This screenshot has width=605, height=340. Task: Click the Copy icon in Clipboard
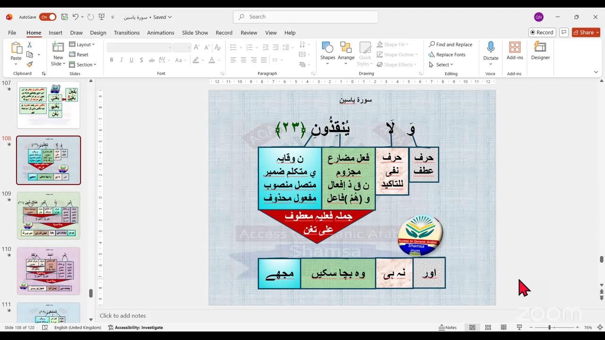click(30, 54)
